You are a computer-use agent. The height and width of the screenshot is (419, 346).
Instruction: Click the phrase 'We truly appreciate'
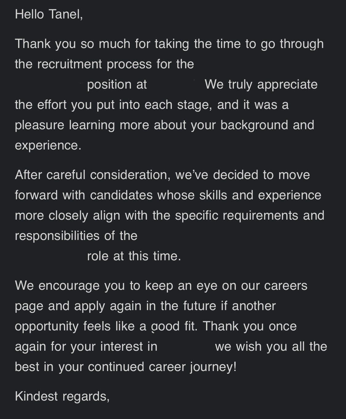[261, 84]
